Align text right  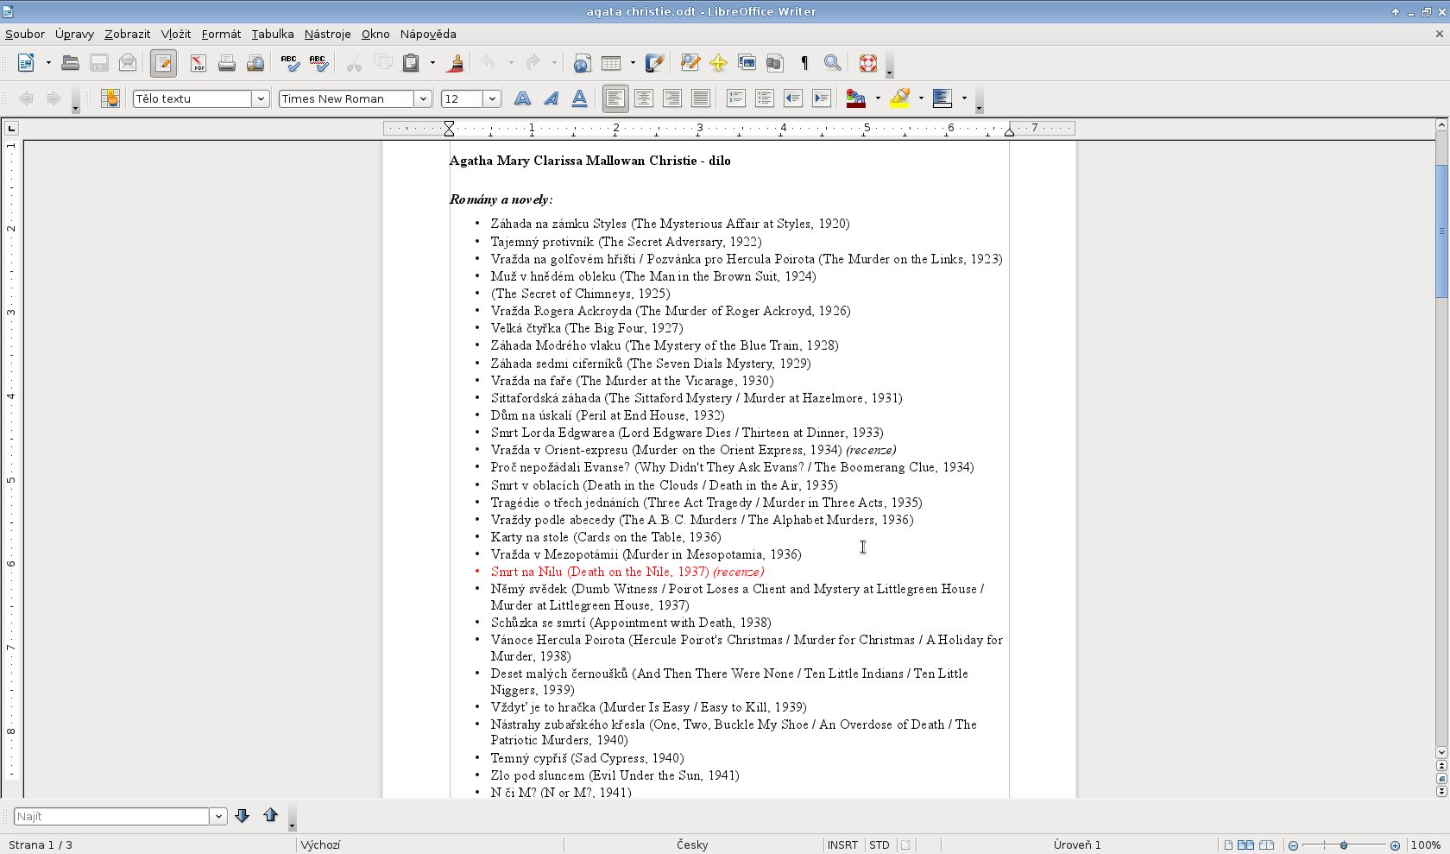[671, 98]
